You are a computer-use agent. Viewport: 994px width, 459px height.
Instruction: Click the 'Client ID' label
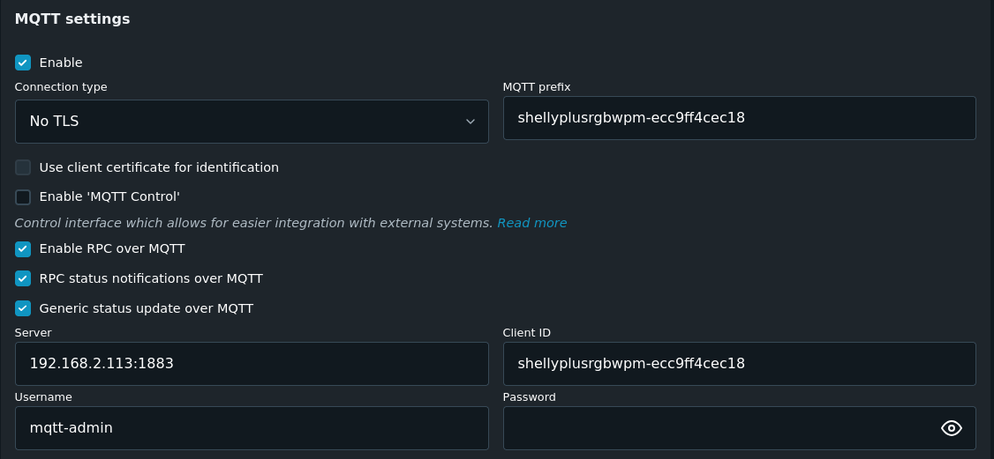pos(527,332)
